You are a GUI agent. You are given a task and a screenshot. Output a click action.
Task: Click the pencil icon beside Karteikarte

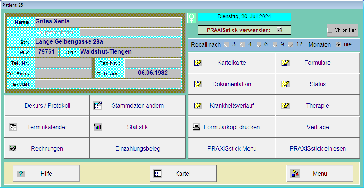click(x=198, y=63)
